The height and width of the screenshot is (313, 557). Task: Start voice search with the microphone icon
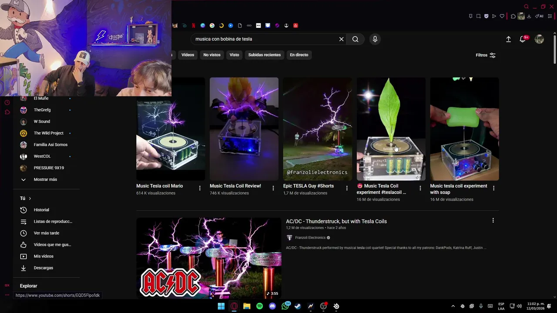click(375, 39)
